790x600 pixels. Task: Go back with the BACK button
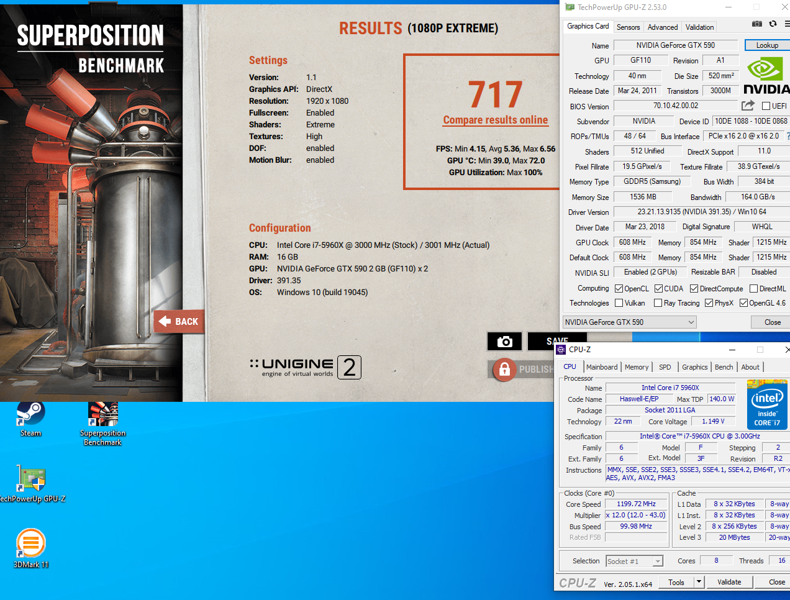[179, 321]
